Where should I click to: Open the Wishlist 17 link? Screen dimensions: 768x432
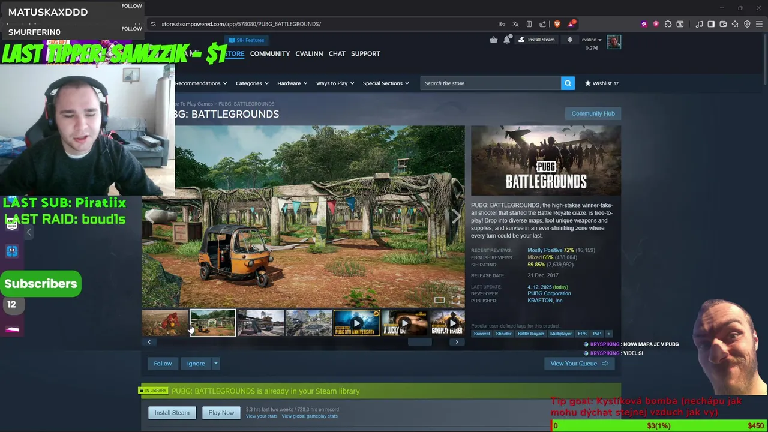point(601,83)
